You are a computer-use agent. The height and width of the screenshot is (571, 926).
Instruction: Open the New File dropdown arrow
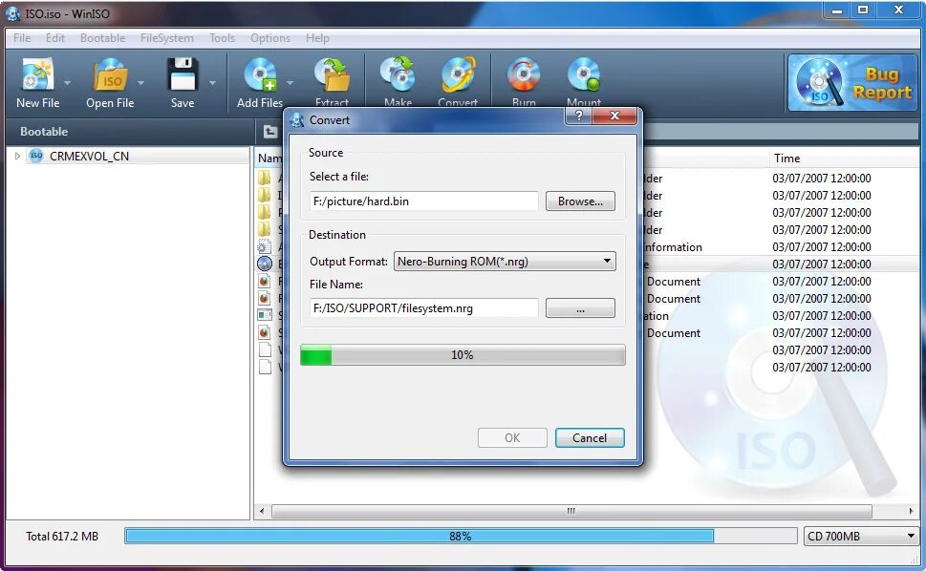click(x=67, y=82)
